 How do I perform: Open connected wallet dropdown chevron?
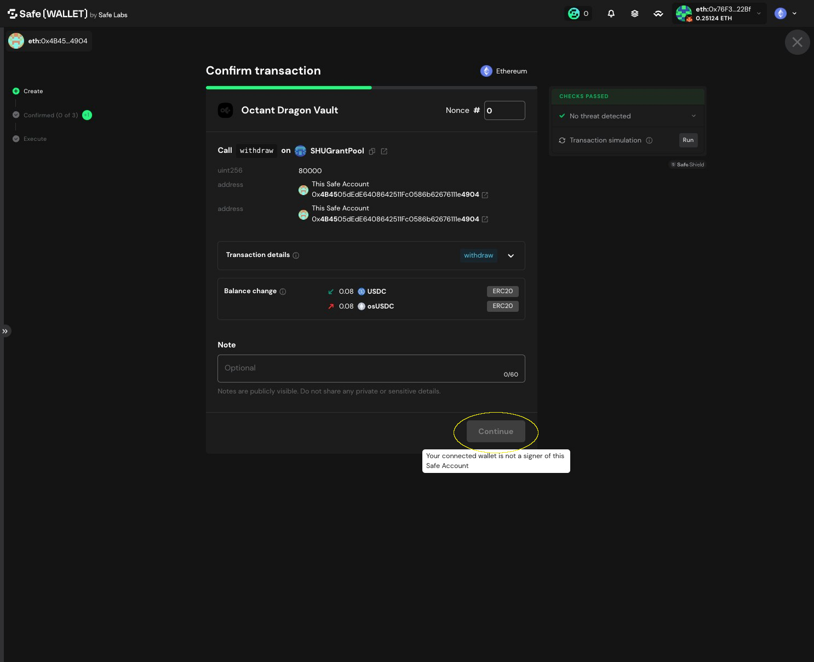tap(759, 14)
